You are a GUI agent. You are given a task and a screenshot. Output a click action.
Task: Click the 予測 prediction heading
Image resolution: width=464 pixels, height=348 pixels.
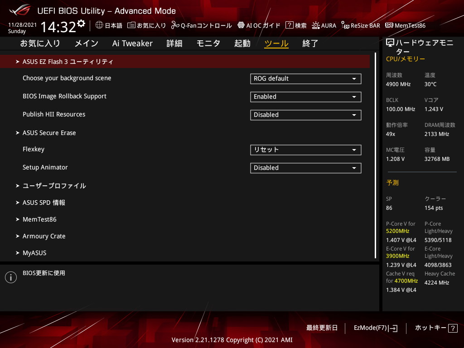(392, 183)
